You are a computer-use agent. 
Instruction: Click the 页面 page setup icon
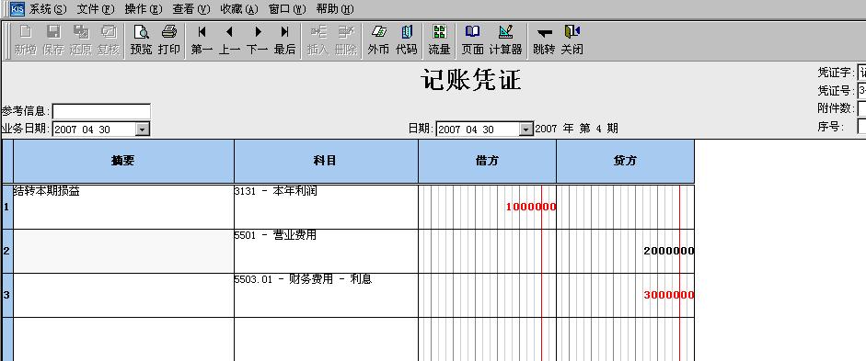[x=472, y=39]
